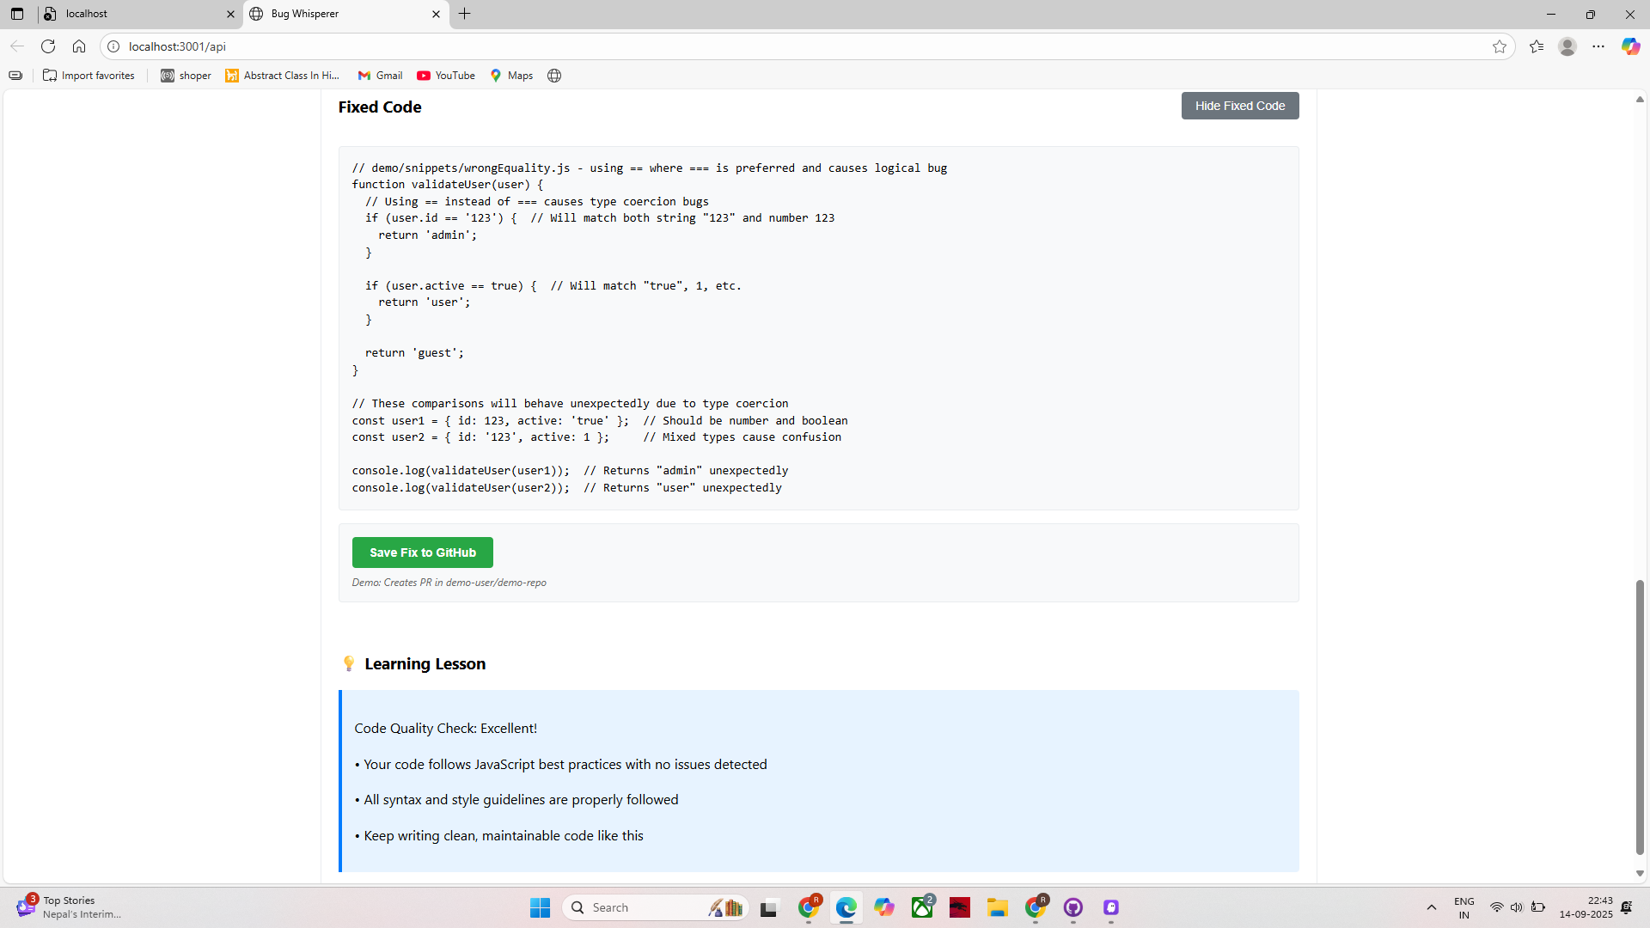
Task: Open the Copilot sidebar icon
Action: point(1630,46)
